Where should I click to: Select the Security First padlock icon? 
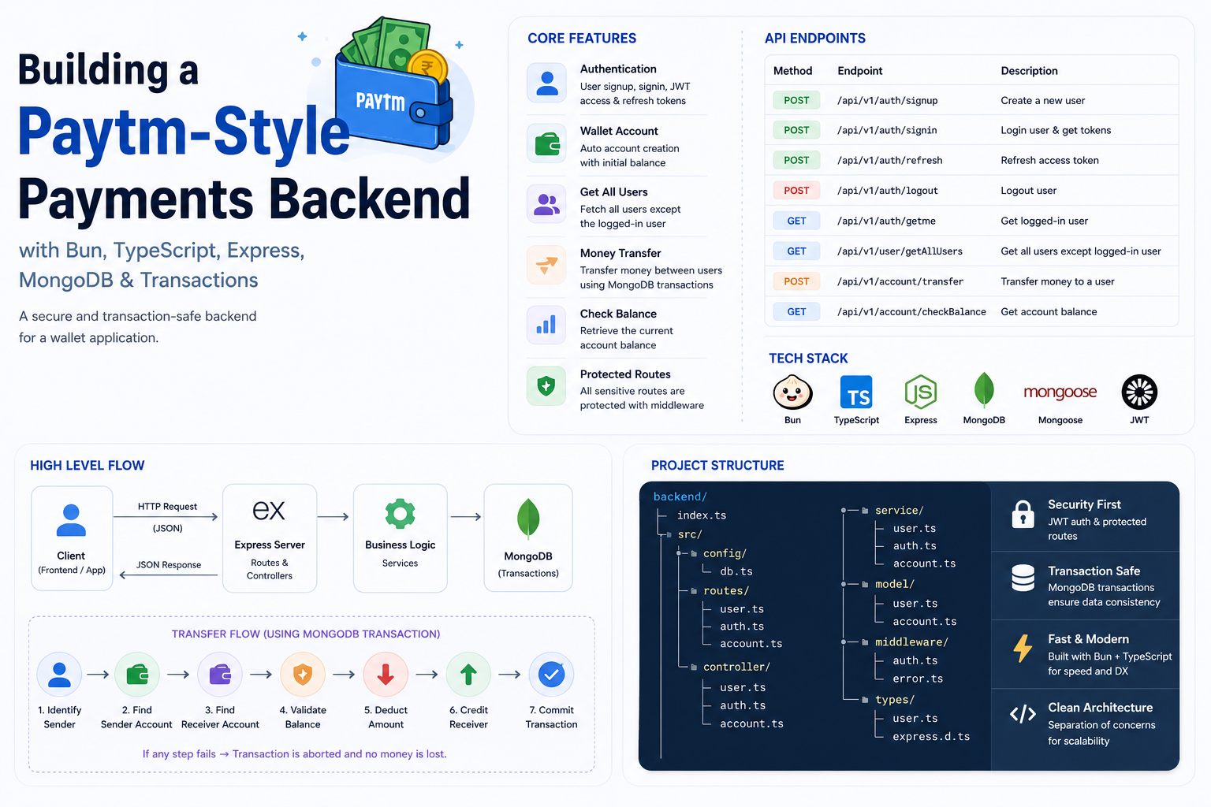pos(1023,514)
